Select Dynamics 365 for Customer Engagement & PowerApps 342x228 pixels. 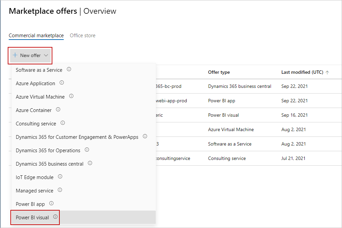[77, 137]
